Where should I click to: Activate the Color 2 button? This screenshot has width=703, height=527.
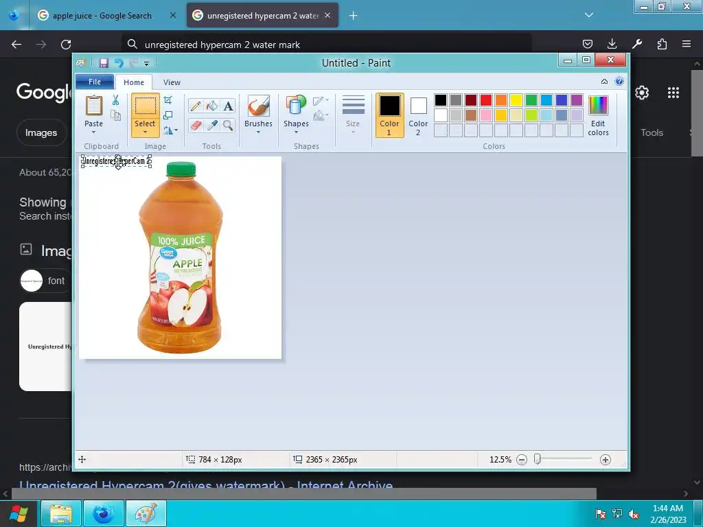418,115
